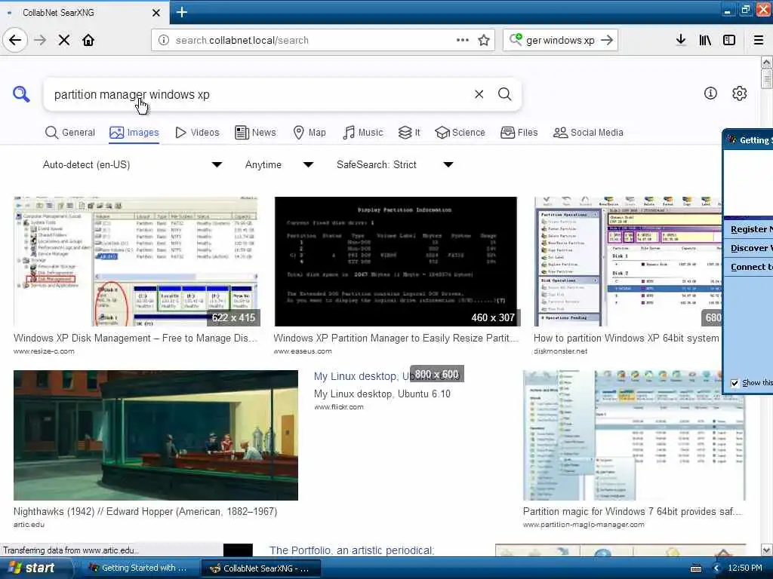Open page actions three-dot menu
Viewport: 773px width, 579px height.
pos(463,40)
